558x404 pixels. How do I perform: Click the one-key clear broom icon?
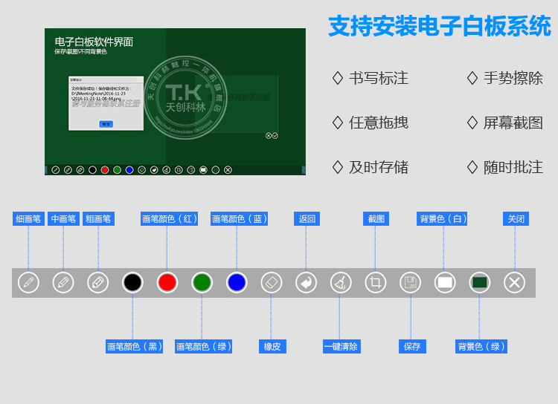341,282
